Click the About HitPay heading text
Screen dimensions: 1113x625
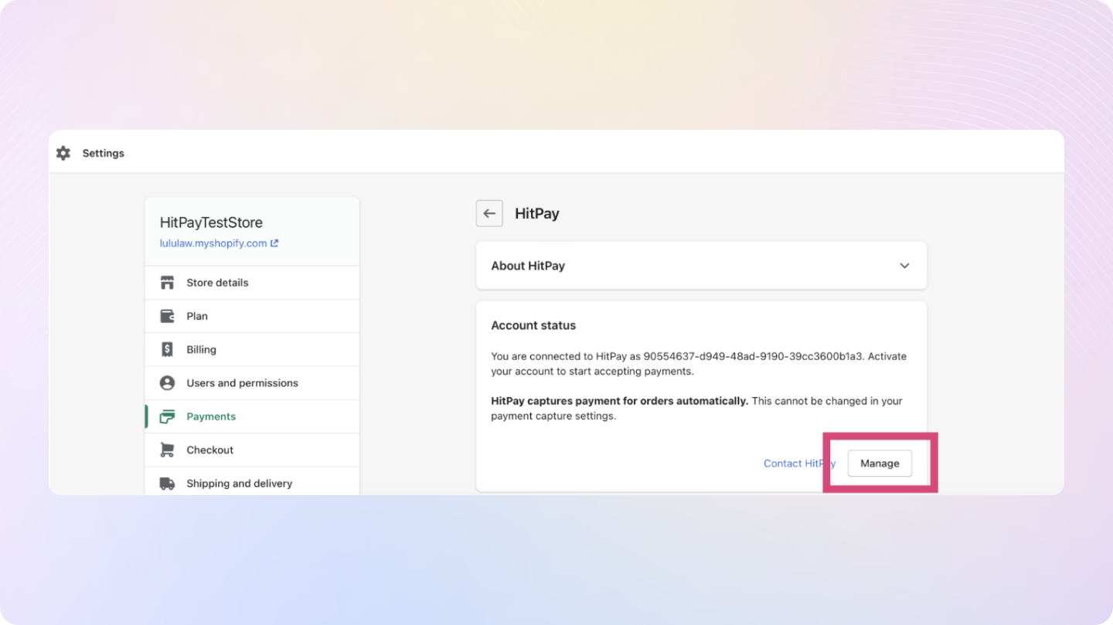528,266
